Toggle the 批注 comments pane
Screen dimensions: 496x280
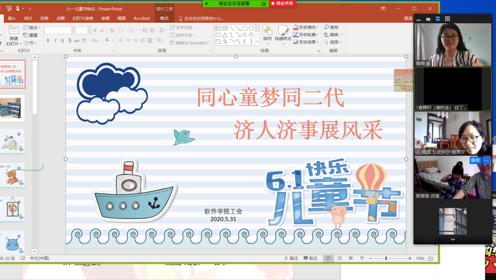click(x=310, y=258)
